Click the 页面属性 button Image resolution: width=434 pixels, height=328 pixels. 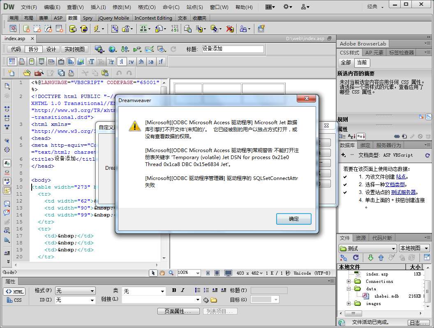click(x=178, y=311)
